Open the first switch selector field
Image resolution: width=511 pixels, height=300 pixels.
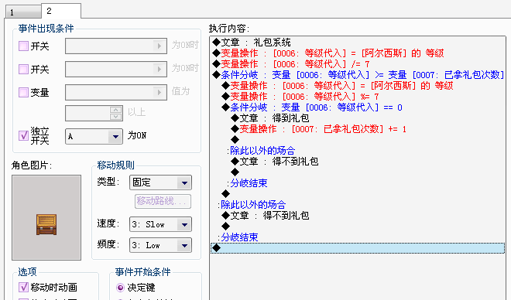[x=116, y=46]
